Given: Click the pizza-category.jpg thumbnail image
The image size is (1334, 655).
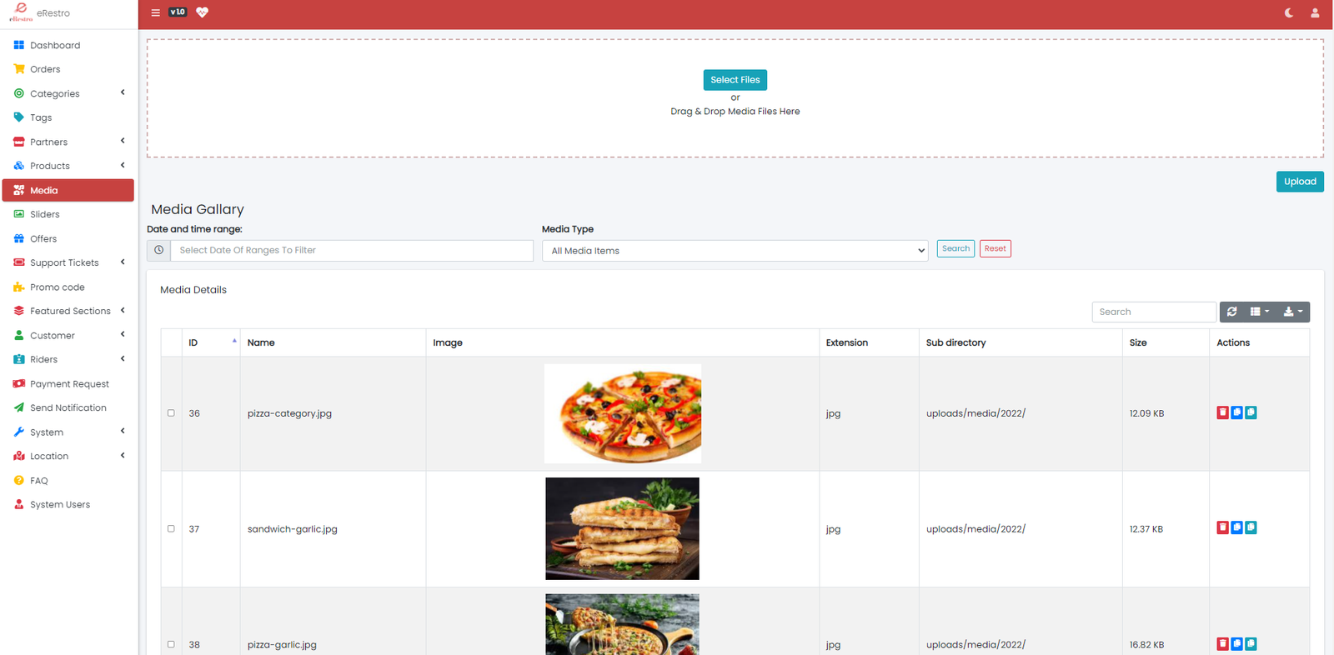Looking at the screenshot, I should (x=623, y=413).
